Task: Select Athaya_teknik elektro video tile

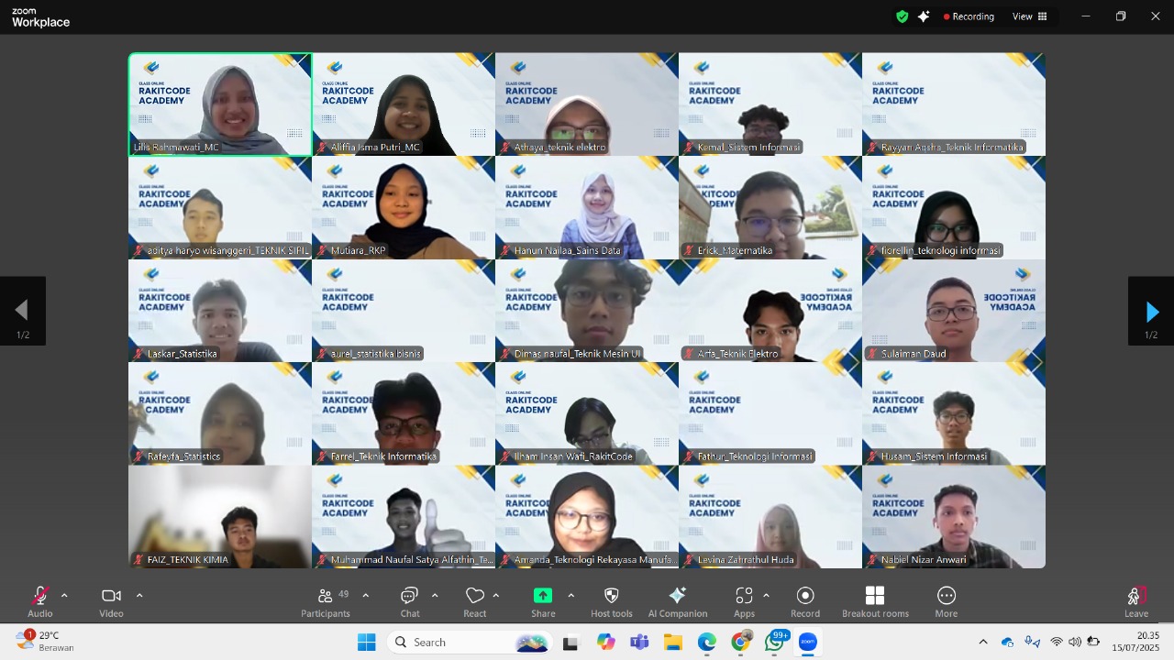Action: click(x=587, y=104)
